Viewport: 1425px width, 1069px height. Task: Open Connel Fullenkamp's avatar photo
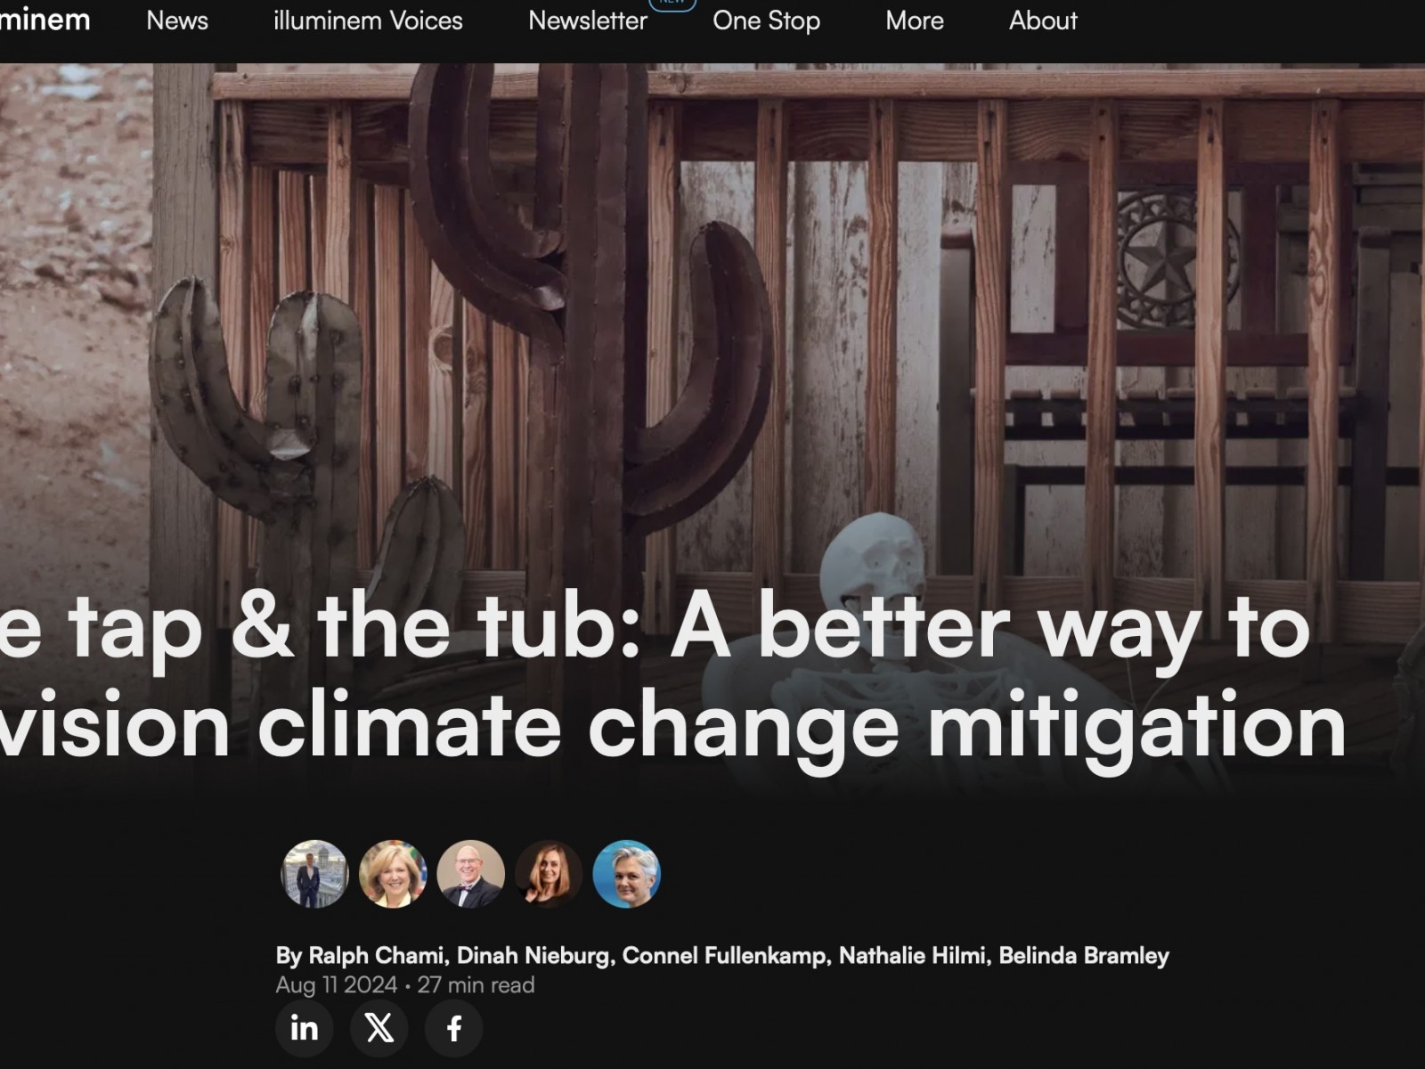[471, 874]
